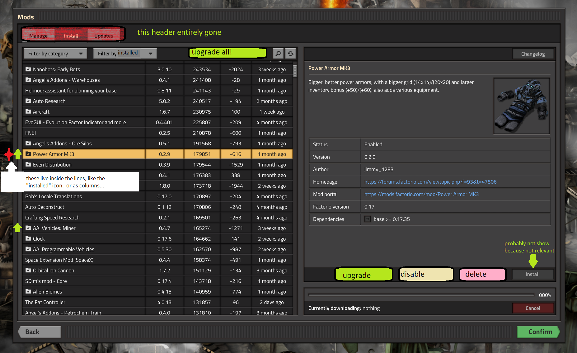Image resolution: width=577 pixels, height=353 pixels.
Task: Select the Crafting Speed Research row
Action: coord(158,218)
